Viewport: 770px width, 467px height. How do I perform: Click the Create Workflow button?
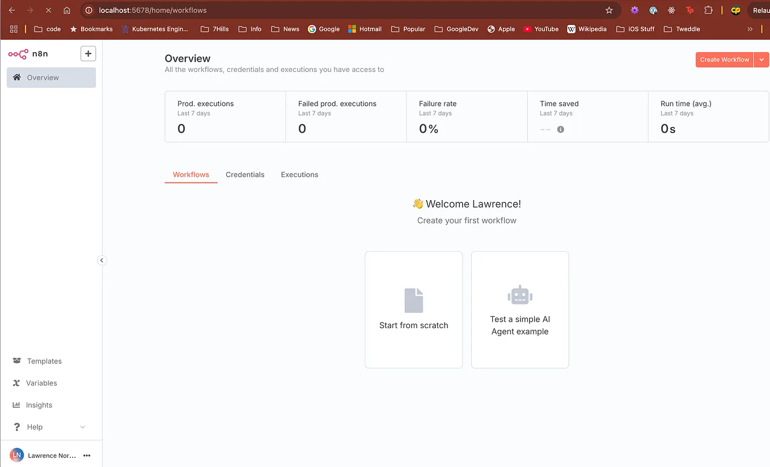click(724, 60)
